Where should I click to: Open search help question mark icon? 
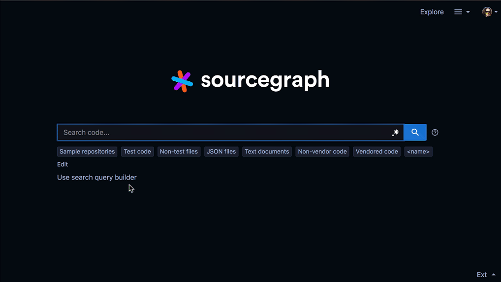435,133
